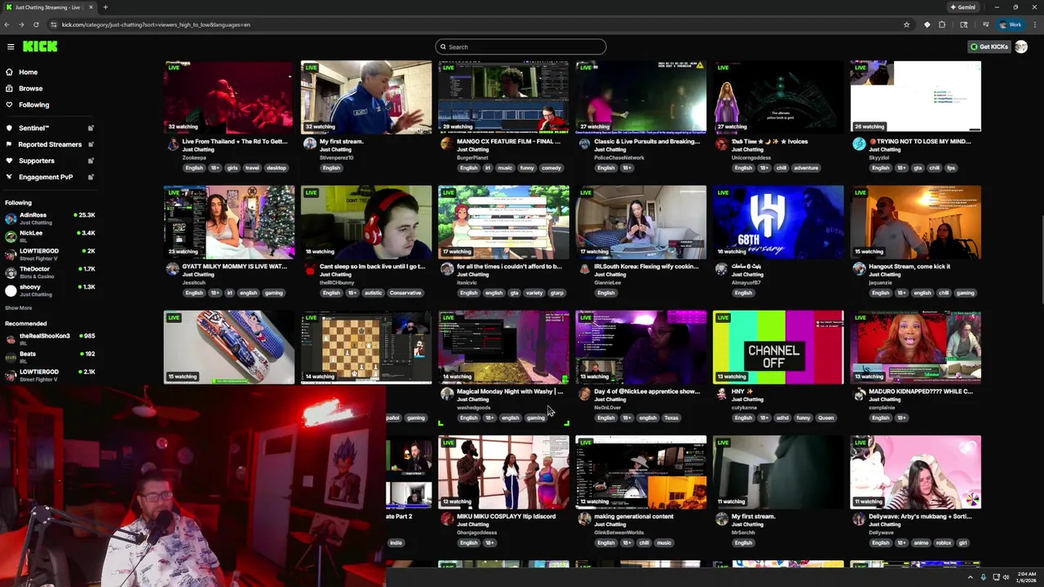Toggle the Kick sidebar hamburger menu
The image size is (1044, 587).
10,46
